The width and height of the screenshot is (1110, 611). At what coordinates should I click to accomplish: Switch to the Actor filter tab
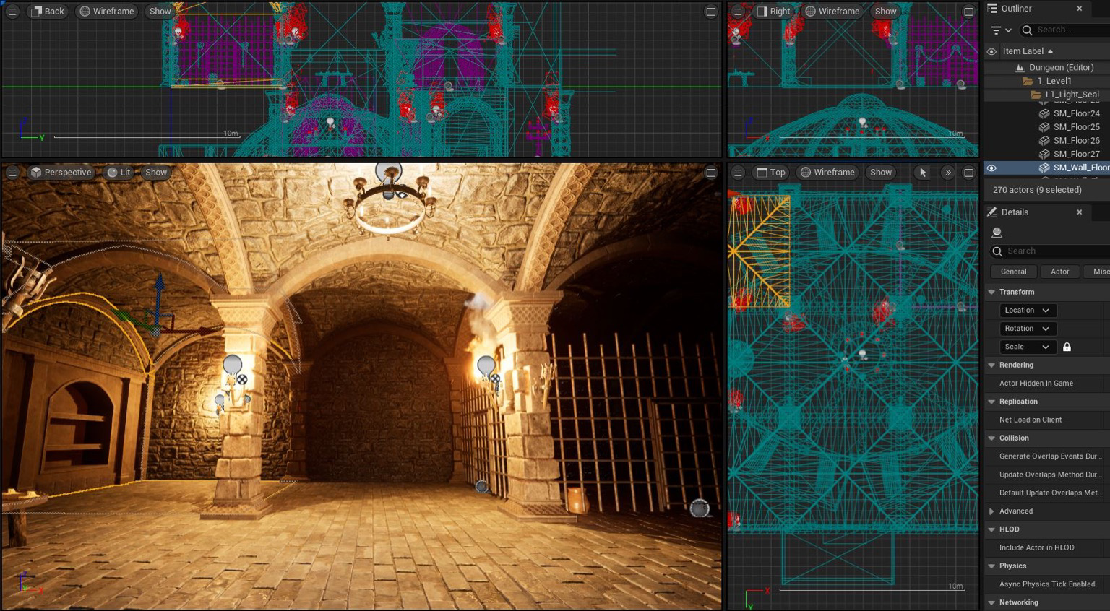[1059, 272]
